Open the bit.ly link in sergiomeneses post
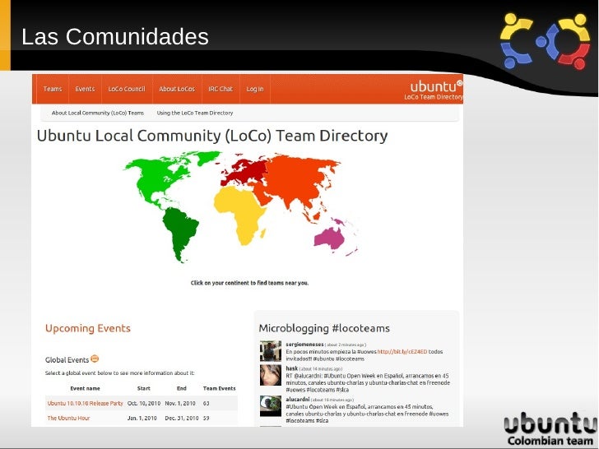This screenshot has height=449, width=599. point(402,352)
